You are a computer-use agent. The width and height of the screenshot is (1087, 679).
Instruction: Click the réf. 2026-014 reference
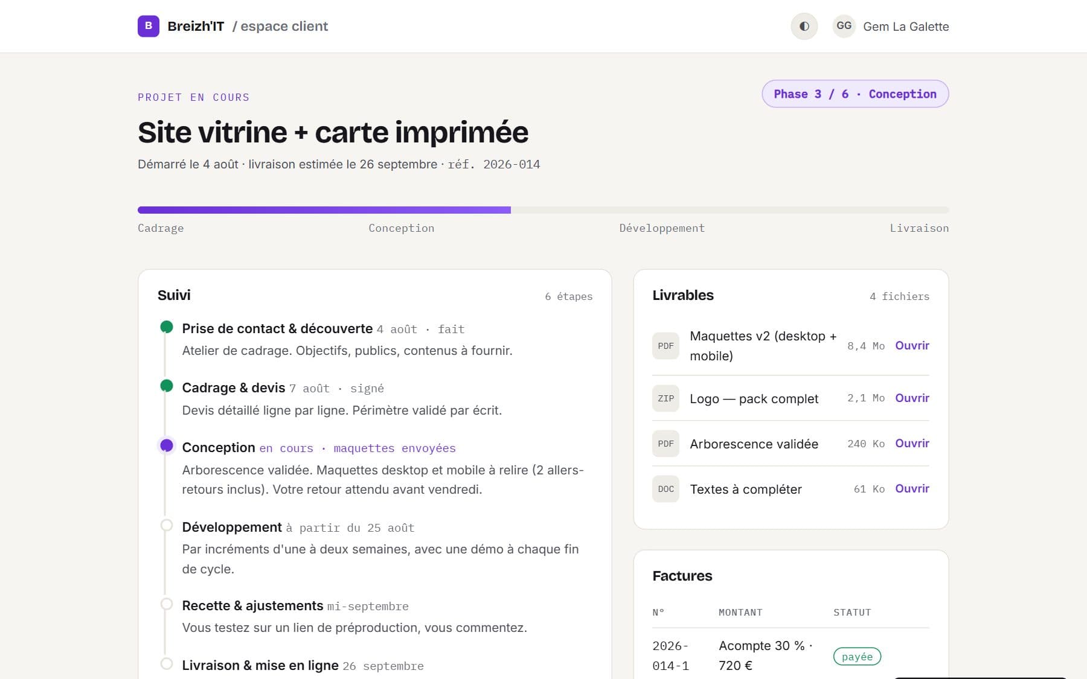coord(494,164)
